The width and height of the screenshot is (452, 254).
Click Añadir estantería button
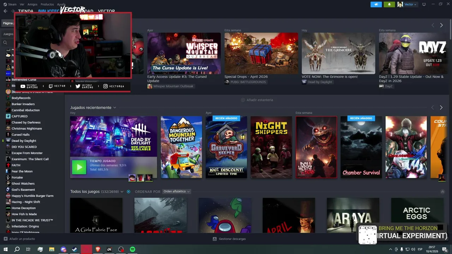coord(257,100)
